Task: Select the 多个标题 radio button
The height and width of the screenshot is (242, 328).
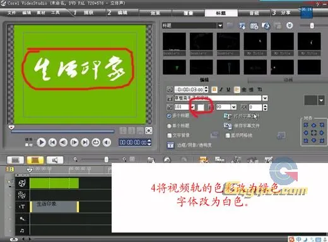Action: [169, 116]
